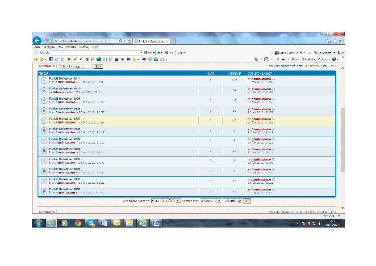Expand the address bar dropdown arrow
Screen dimensions: 376x266
click(x=125, y=41)
